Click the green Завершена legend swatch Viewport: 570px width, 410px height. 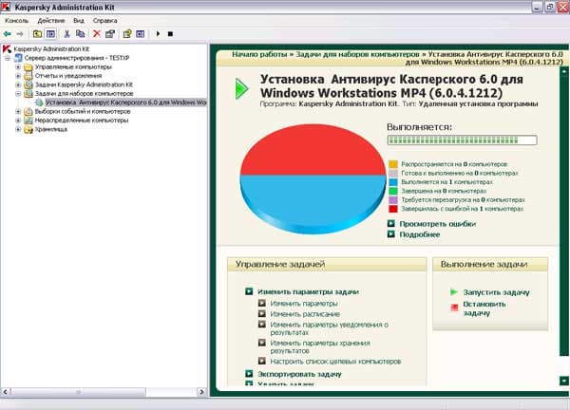(393, 191)
